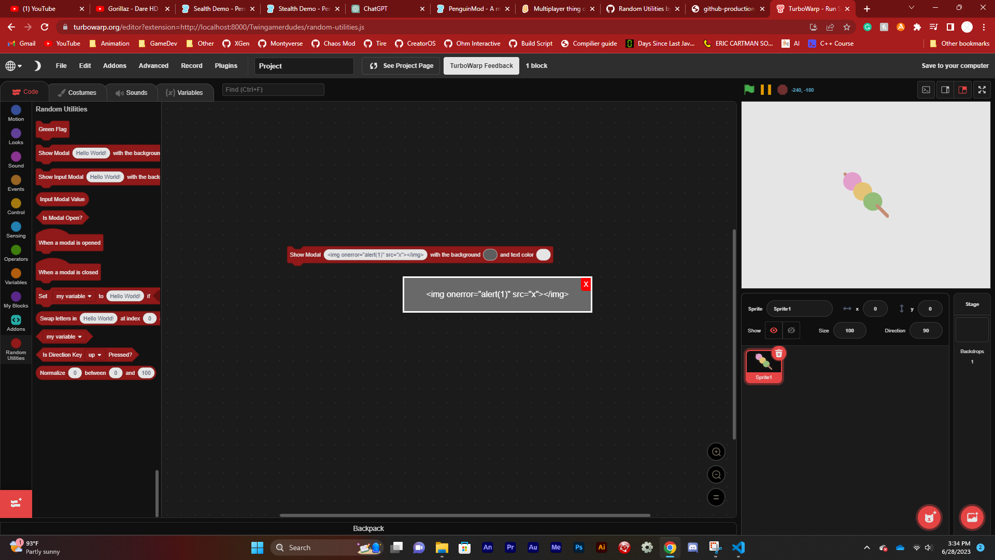995x560 pixels.
Task: Toggle dark mode moon icon
Action: click(x=37, y=66)
